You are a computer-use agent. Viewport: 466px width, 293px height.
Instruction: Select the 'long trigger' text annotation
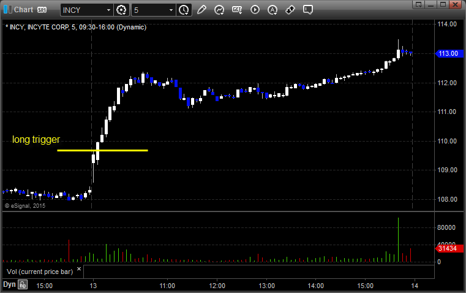pos(36,140)
